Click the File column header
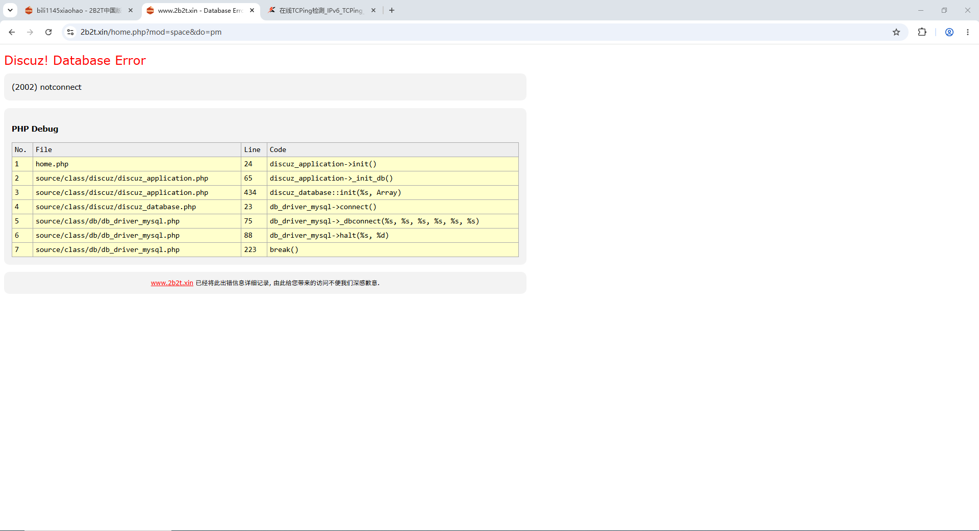The image size is (979, 531). [x=137, y=150]
